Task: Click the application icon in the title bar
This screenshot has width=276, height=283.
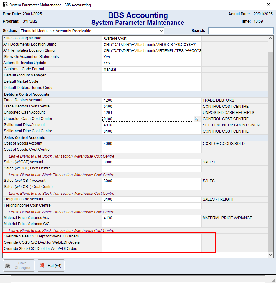Action: [5, 5]
